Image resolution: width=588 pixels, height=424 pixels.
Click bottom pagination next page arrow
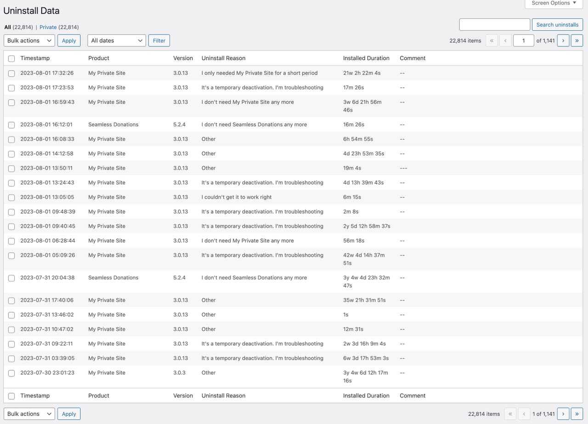pos(563,414)
